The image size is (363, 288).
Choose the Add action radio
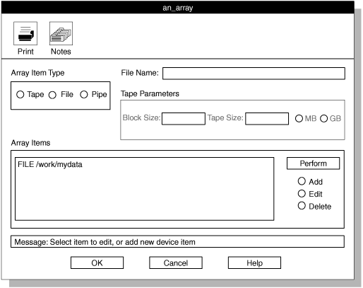pos(302,181)
